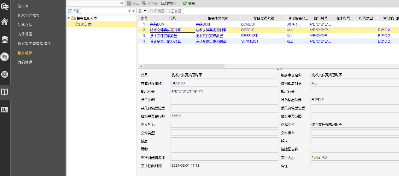This screenshot has width=399, height=176.
Task: Toggle the 归档区 checkbox
Action: 150,11
